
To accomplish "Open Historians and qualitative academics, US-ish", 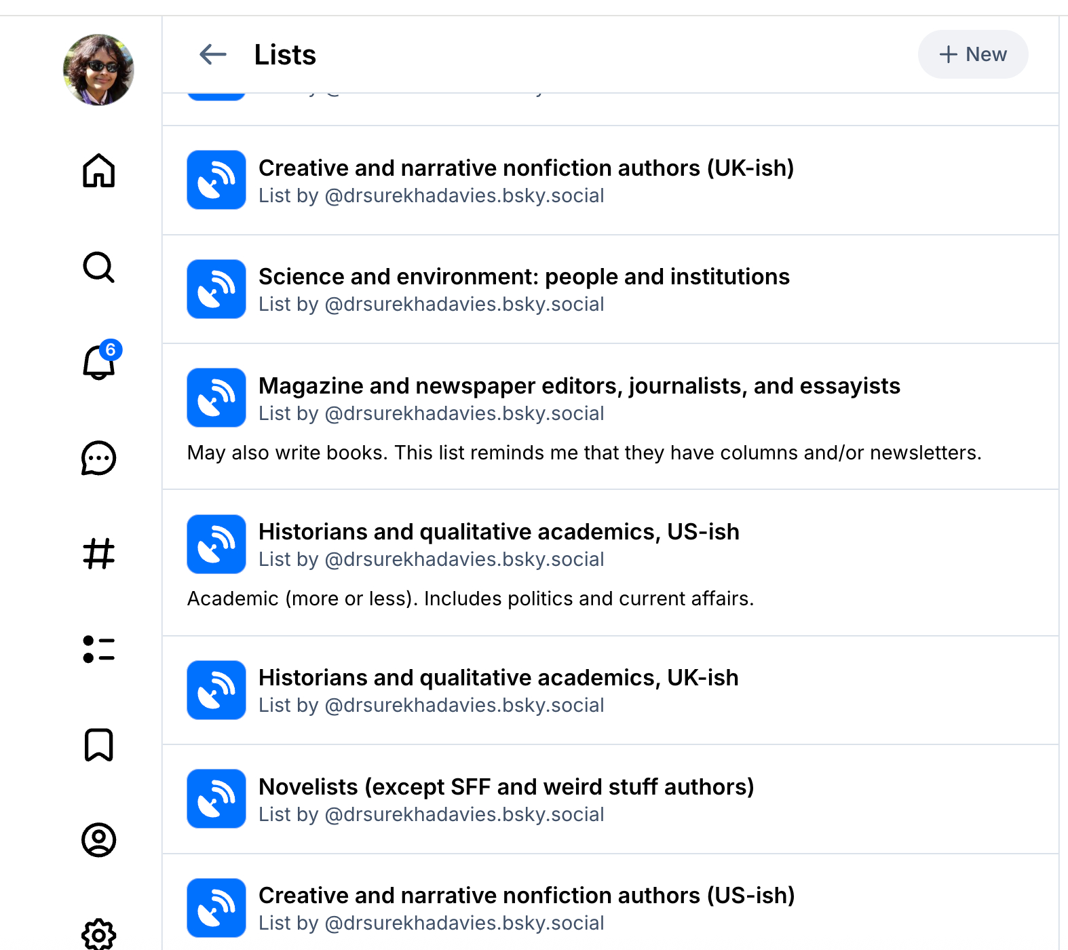I will tap(499, 532).
